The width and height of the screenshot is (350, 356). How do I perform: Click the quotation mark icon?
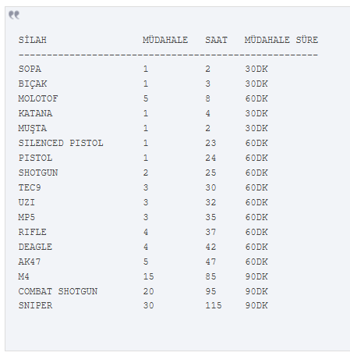click(14, 15)
